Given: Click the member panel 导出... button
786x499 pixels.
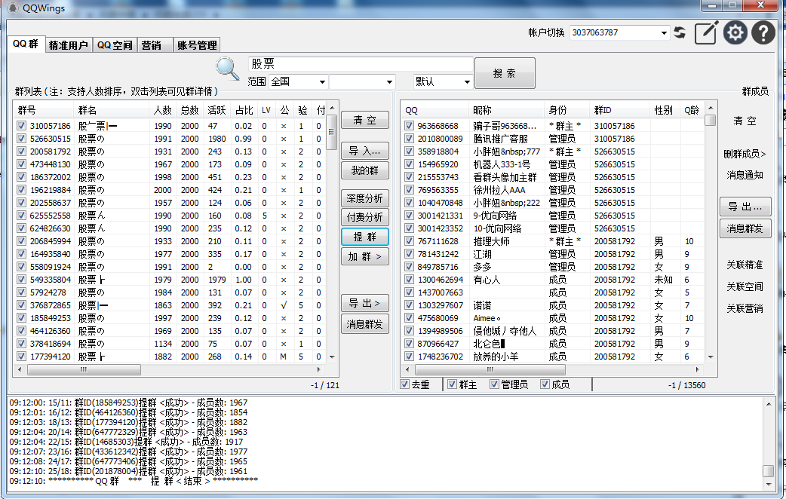Looking at the screenshot, I should pos(745,207).
